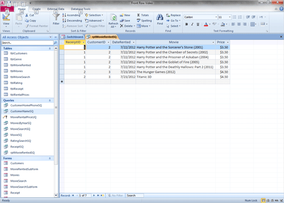Click navigation pane Search field
The width and height of the screenshot is (284, 203).
[27, 43]
